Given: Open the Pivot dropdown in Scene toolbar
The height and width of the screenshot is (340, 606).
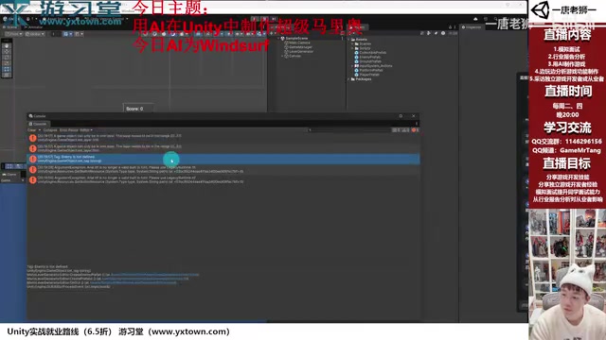Looking at the screenshot, I should [x=14, y=34].
